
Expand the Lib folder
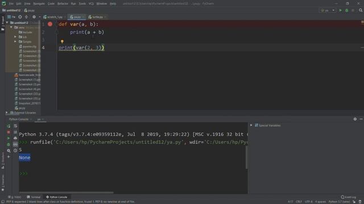point(15,37)
